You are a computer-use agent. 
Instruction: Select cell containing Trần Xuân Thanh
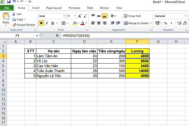point(53,71)
